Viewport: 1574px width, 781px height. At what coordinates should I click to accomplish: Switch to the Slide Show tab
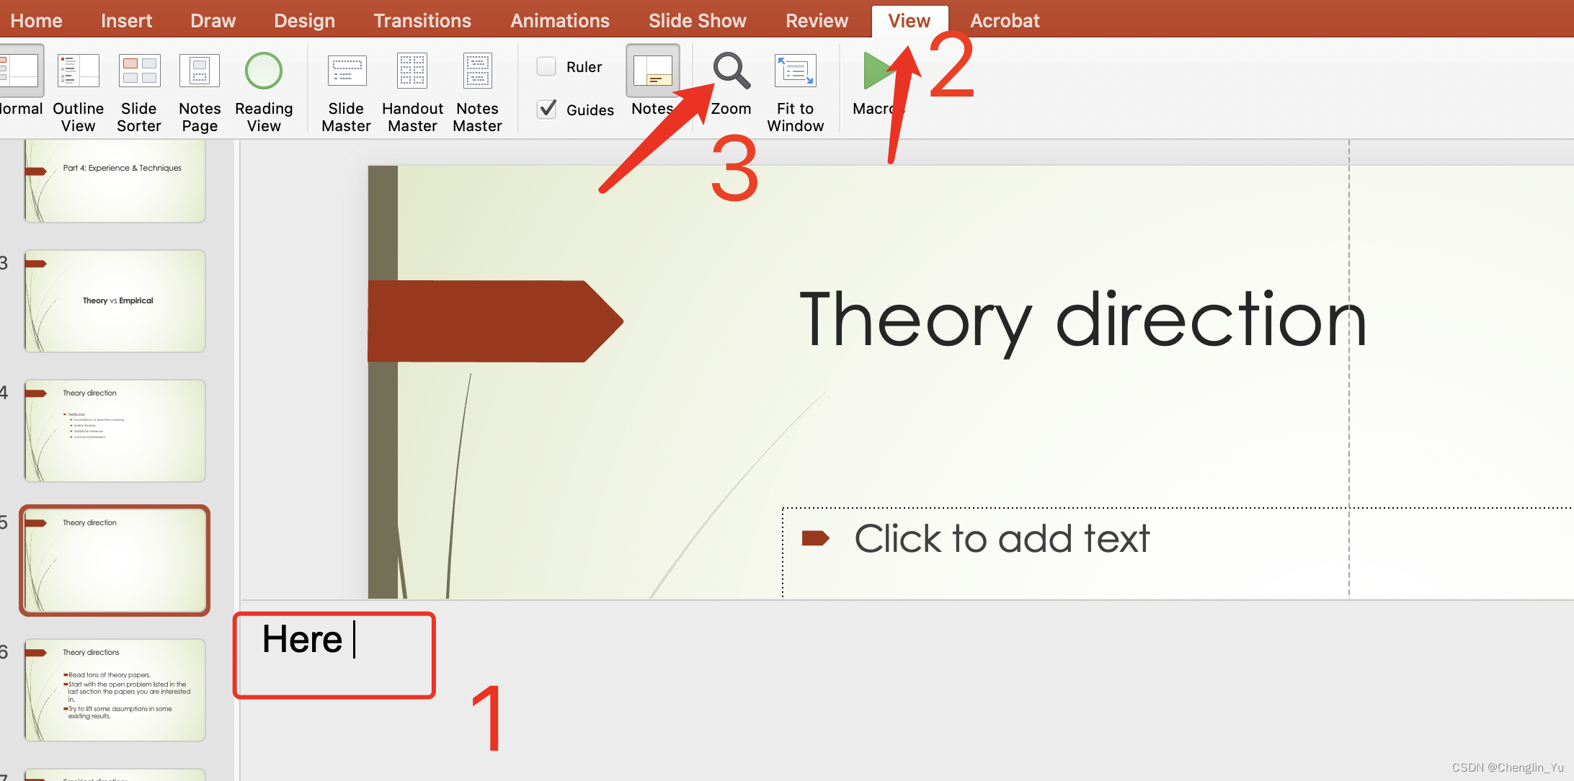coord(697,21)
